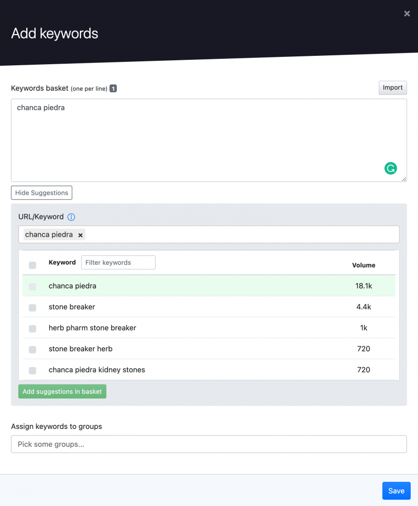Check the herb pharm stone breaker checkbox
The height and width of the screenshot is (506, 418).
(32, 329)
